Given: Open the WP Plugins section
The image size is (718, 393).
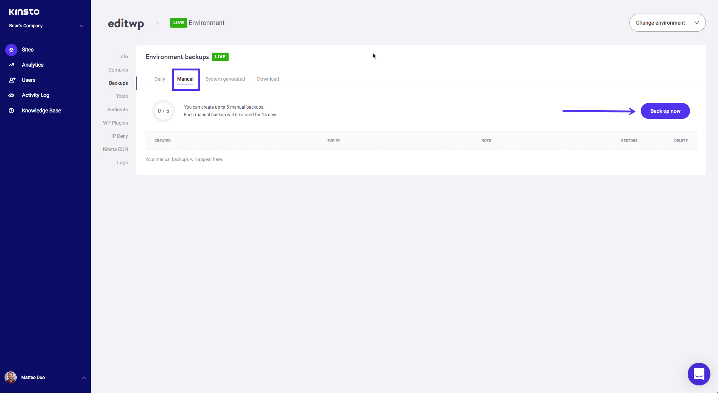Looking at the screenshot, I should coord(115,123).
